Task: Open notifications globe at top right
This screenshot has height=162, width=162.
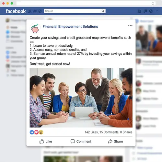Action: tap(151, 11)
